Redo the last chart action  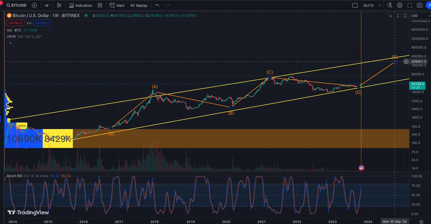click(x=167, y=5)
